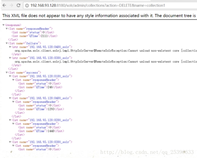Focus the address bar with Solr DELETE URL

[x=110, y=6]
